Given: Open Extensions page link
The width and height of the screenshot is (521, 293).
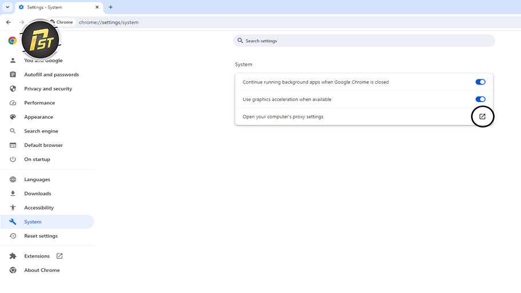Looking at the screenshot, I should pyautogui.click(x=37, y=256).
